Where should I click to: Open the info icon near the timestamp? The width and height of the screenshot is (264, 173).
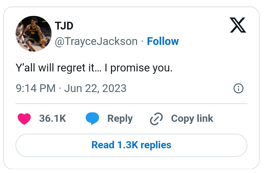[238, 88]
